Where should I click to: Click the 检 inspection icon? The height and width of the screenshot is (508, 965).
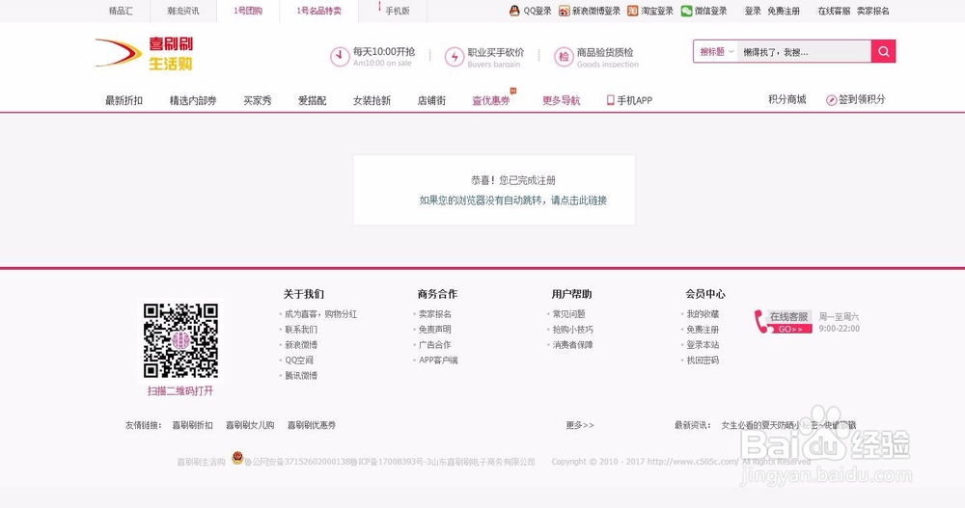coord(564,57)
